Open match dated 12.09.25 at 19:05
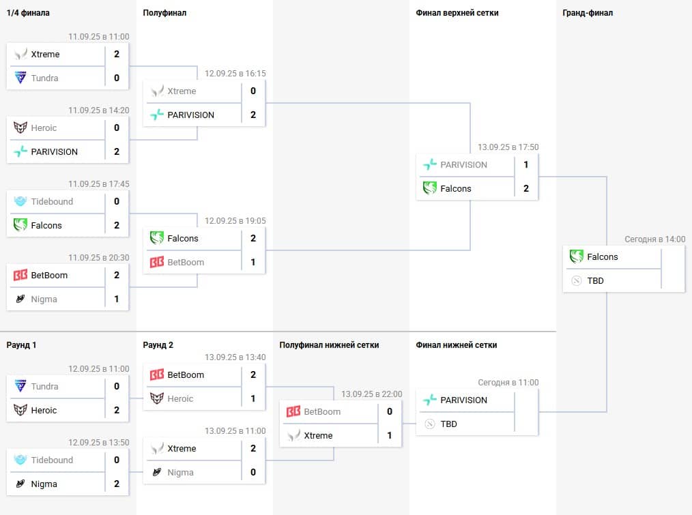This screenshot has height=515, width=692. point(204,250)
